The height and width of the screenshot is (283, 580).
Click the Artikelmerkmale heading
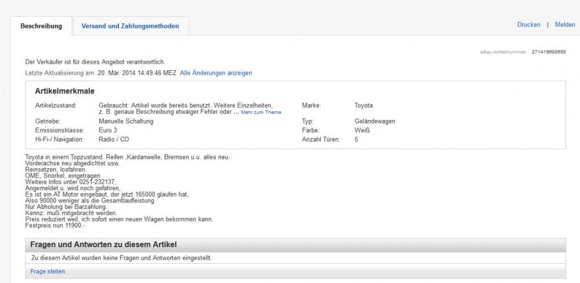[x=64, y=92]
